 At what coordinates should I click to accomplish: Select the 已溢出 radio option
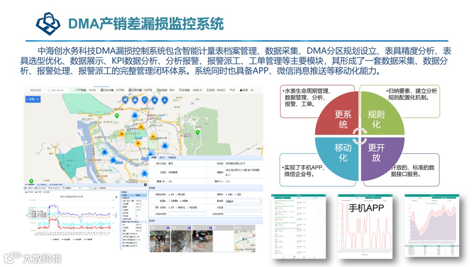click(x=235, y=195)
